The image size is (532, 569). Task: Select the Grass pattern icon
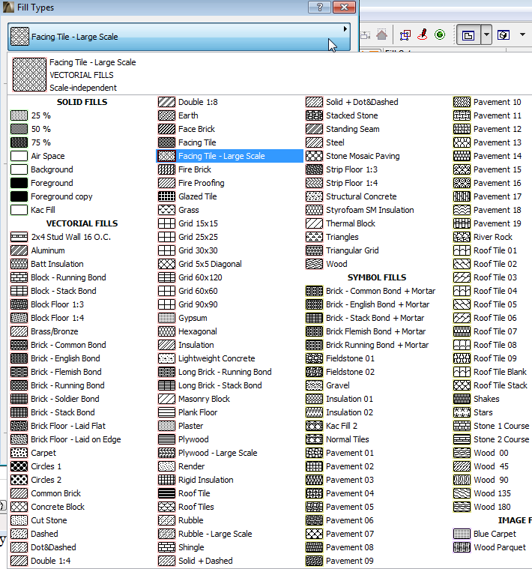(x=166, y=210)
